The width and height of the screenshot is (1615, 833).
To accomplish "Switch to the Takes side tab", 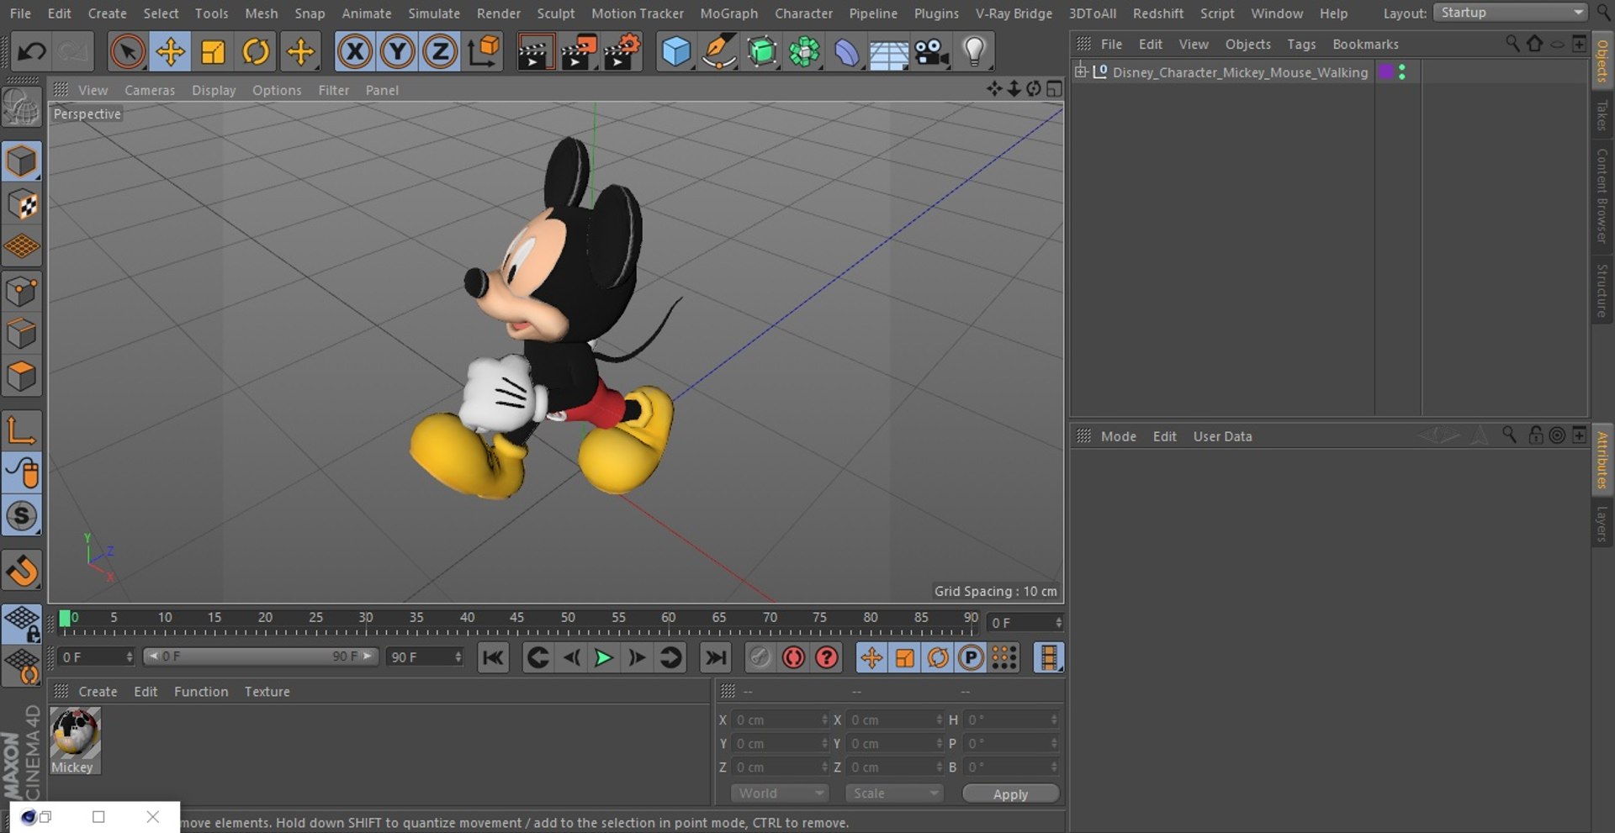I will (1602, 115).
